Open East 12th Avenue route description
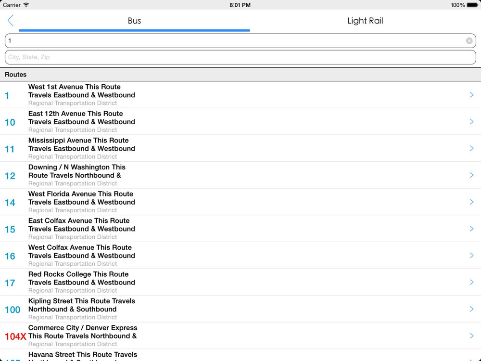 [82, 117]
